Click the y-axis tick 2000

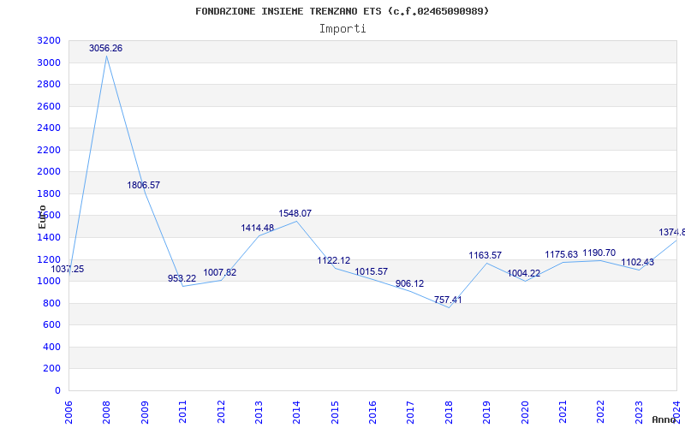pyautogui.click(x=49, y=172)
